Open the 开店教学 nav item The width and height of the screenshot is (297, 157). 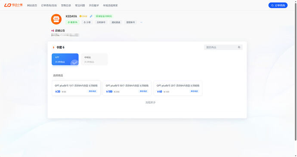(94, 6)
